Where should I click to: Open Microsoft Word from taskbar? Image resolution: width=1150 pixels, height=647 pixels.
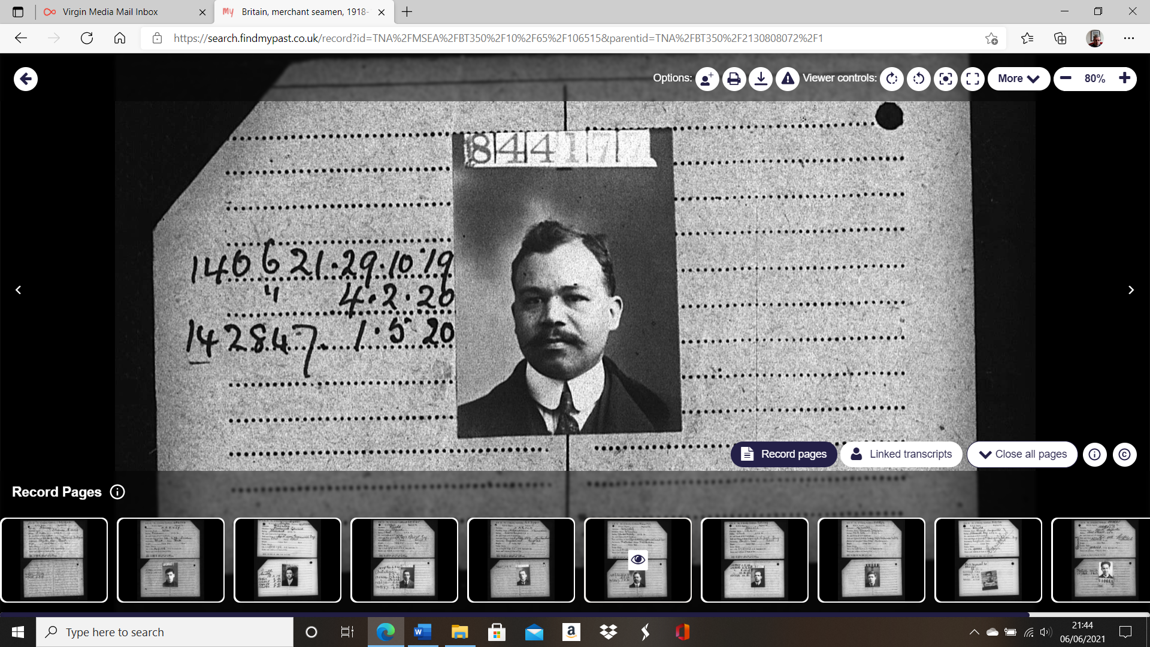point(422,632)
